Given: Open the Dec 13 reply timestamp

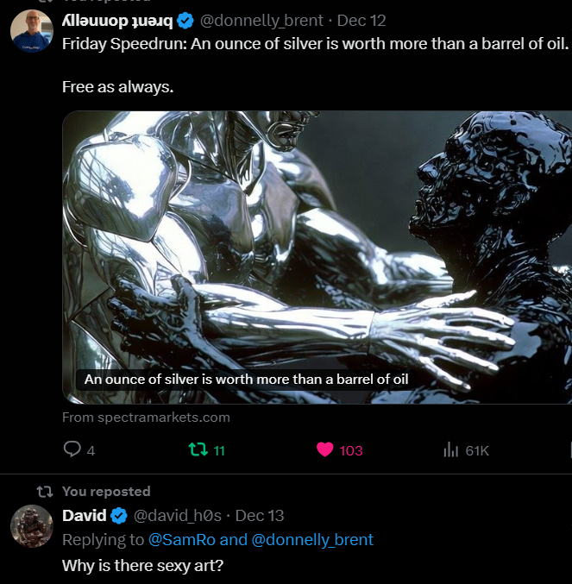Looking at the screenshot, I should coord(259,516).
